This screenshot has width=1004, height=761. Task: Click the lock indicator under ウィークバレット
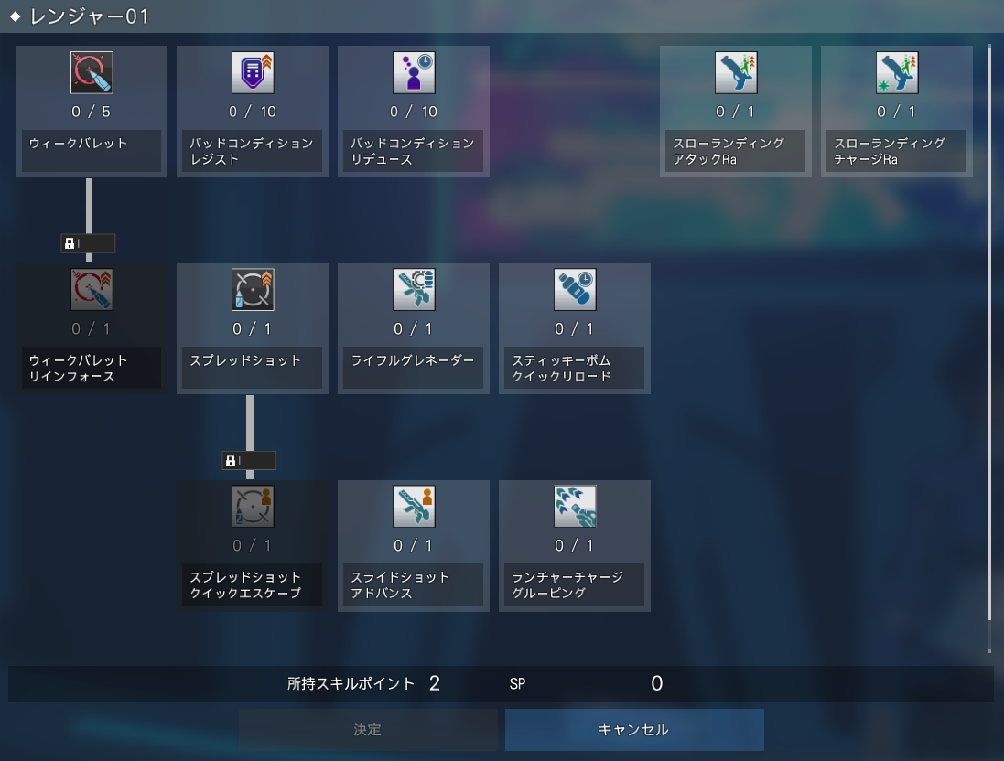(x=89, y=243)
